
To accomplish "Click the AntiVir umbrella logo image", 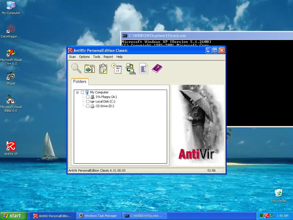I will [198, 125].
